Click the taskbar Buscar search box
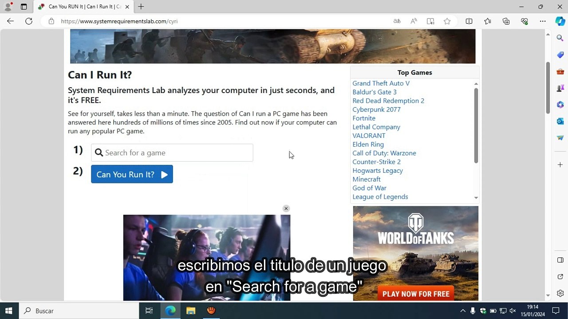This screenshot has height=319, width=568. (x=79, y=311)
